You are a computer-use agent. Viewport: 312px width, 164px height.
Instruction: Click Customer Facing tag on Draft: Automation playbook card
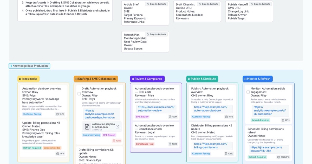click(x=91, y=135)
